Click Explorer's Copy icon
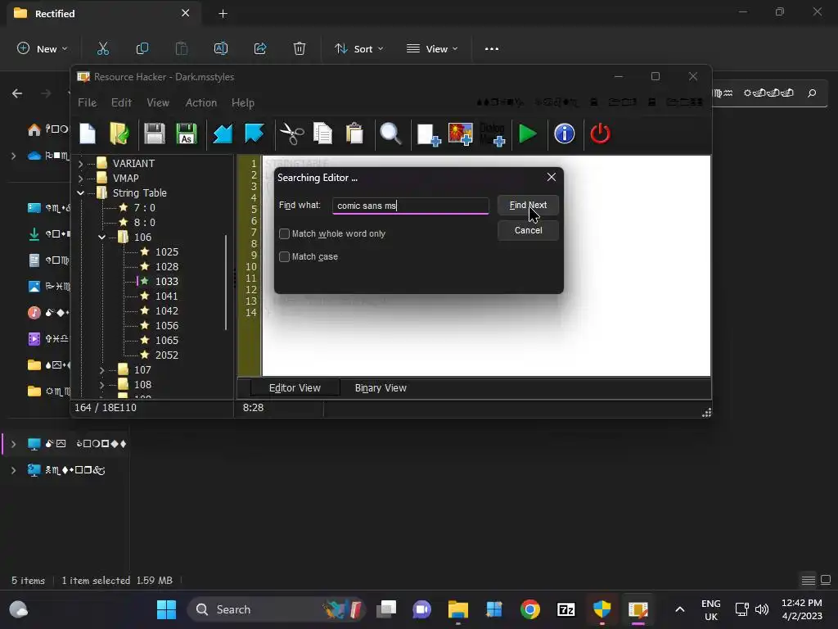This screenshot has width=838, height=629. click(142, 48)
